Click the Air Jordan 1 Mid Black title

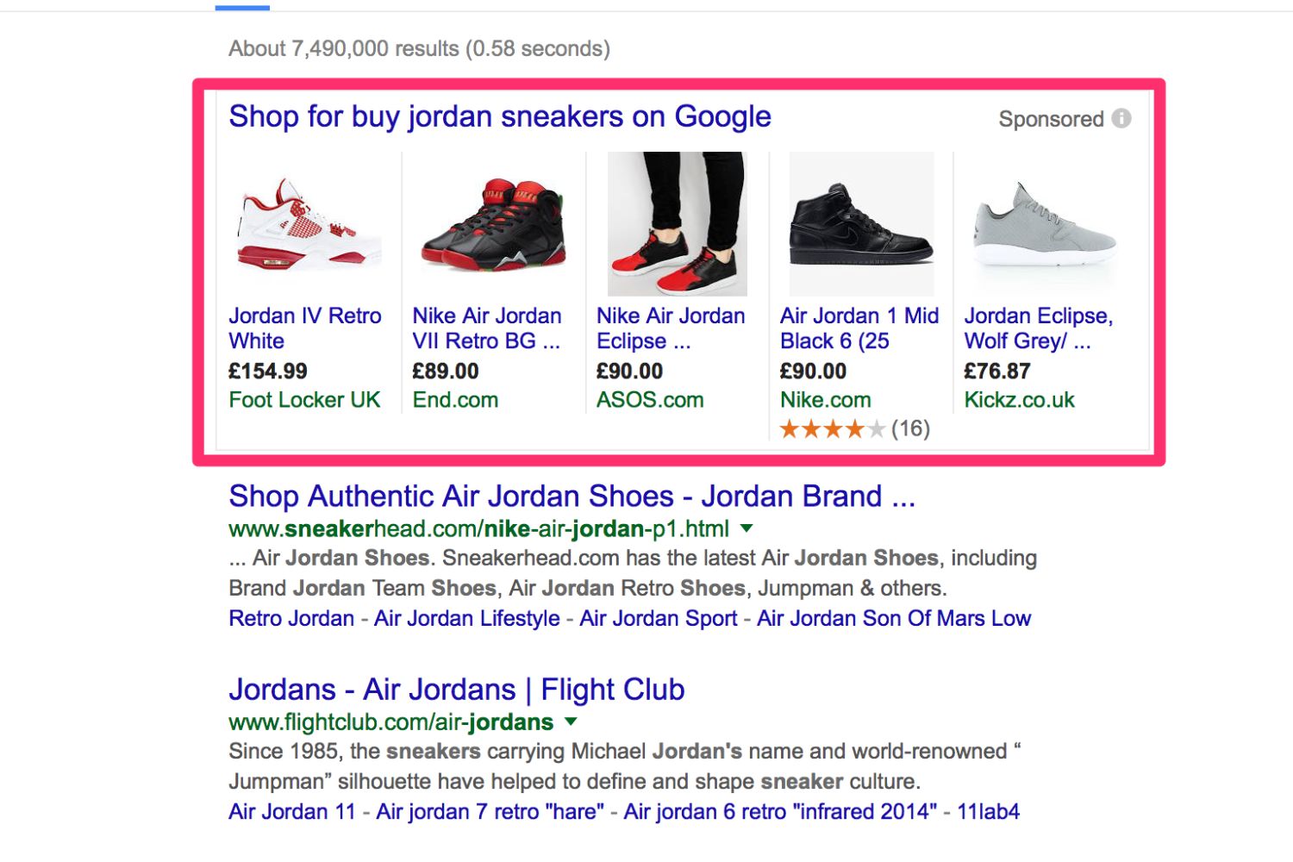[x=859, y=328]
